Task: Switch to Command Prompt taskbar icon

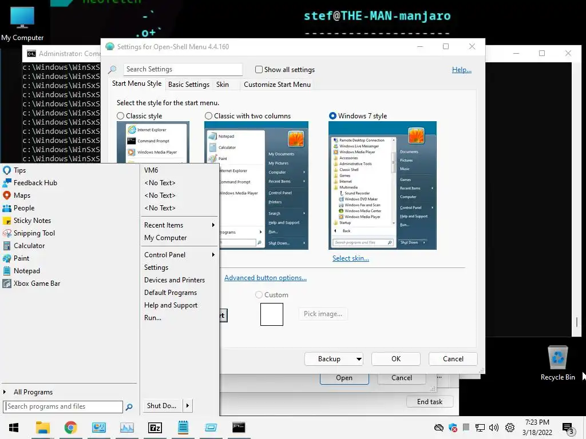Action: point(239,428)
